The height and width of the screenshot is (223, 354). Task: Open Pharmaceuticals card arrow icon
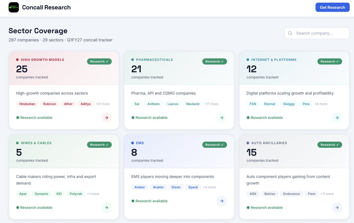coord(222,118)
